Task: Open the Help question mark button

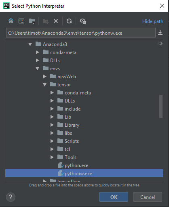Action: (11, 197)
